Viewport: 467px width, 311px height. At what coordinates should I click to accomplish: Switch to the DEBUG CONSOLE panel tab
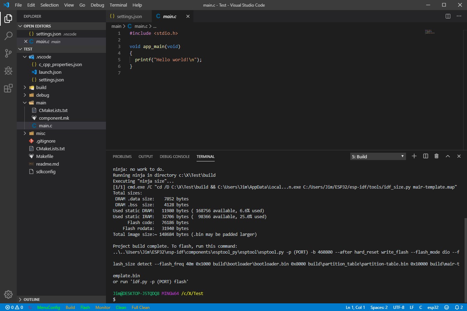tap(175, 157)
